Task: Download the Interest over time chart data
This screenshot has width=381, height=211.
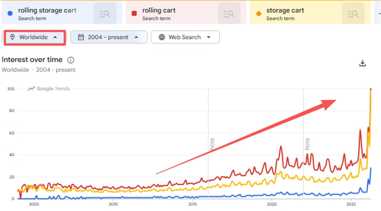Action: click(x=363, y=63)
